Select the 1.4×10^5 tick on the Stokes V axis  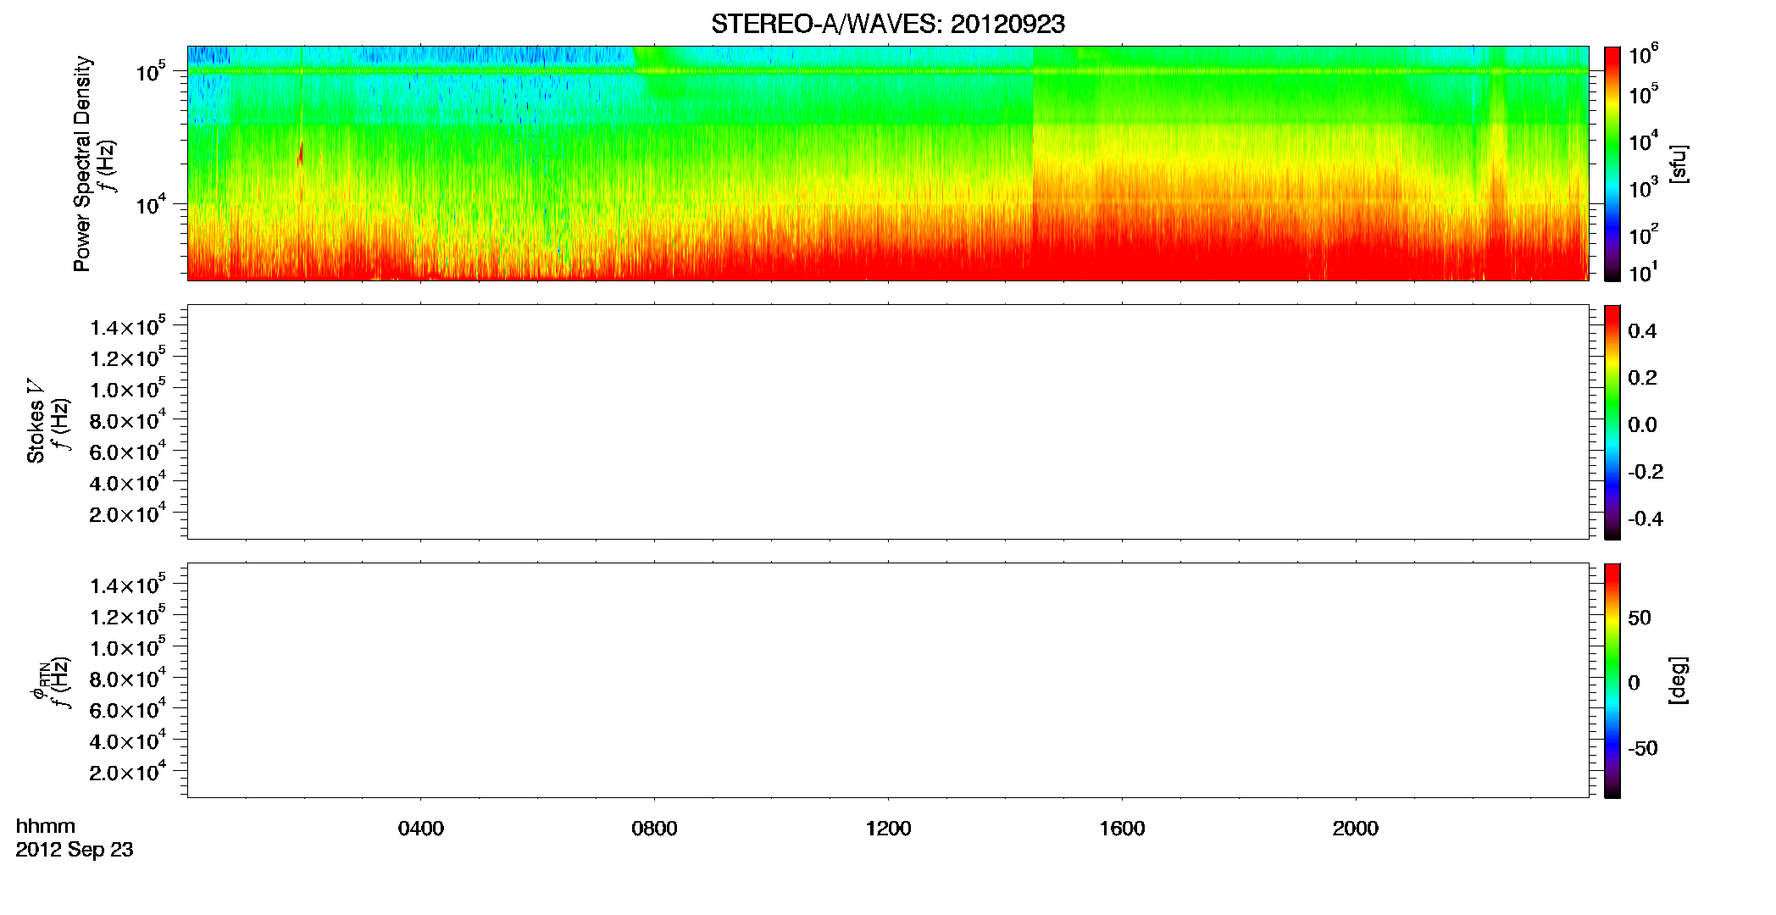point(128,327)
